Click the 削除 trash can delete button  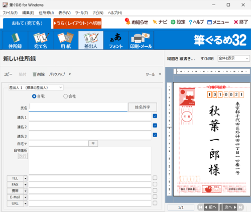click(39, 74)
